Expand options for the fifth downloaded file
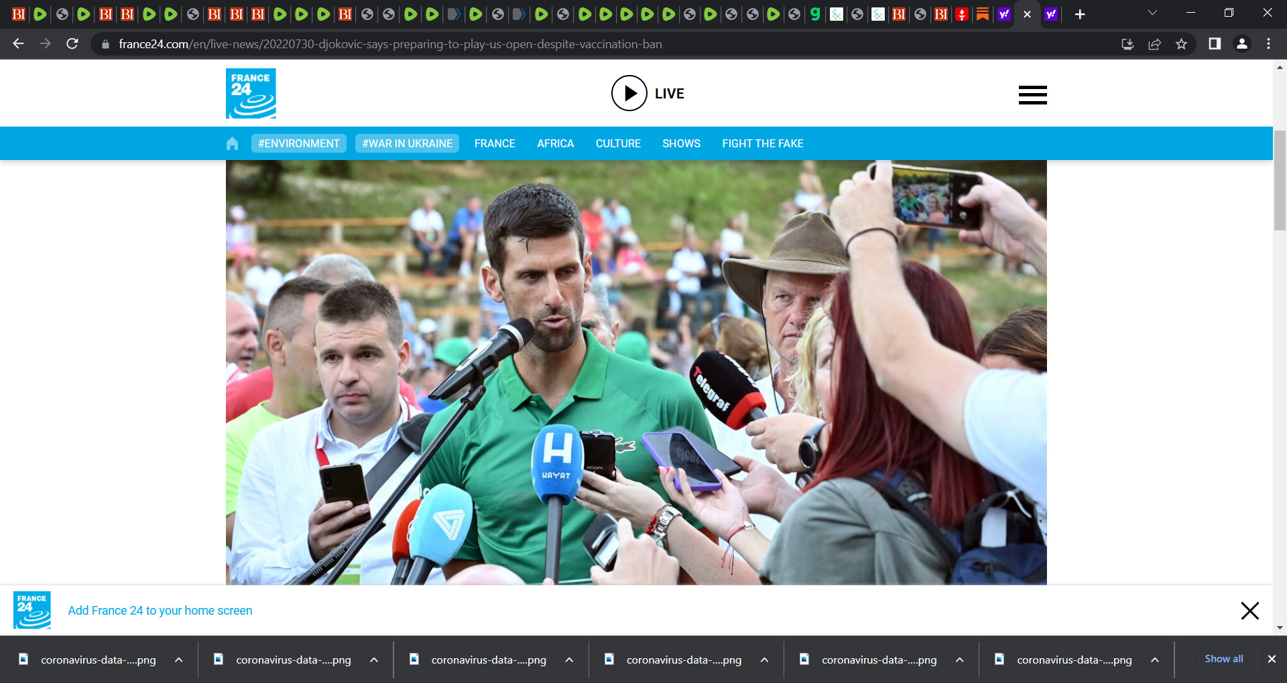 click(959, 660)
